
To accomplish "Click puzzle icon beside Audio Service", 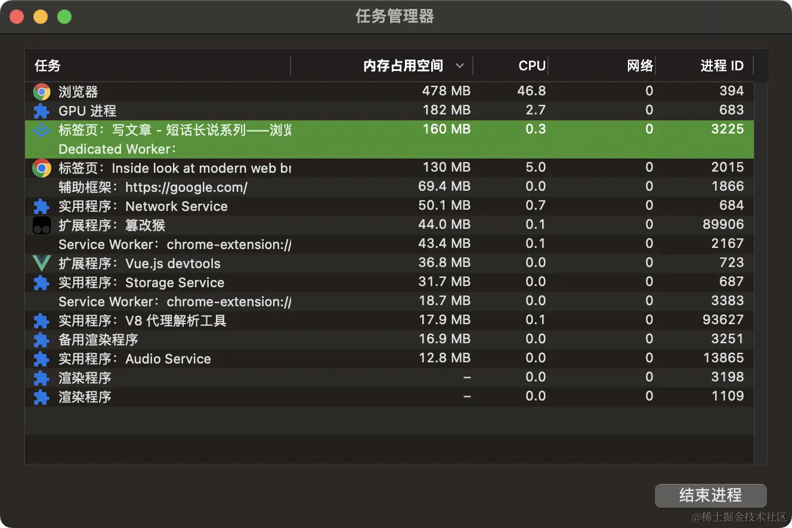I will 41,359.
